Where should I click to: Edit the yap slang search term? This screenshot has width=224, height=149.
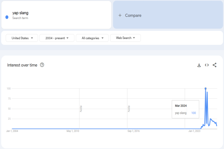point(56,15)
